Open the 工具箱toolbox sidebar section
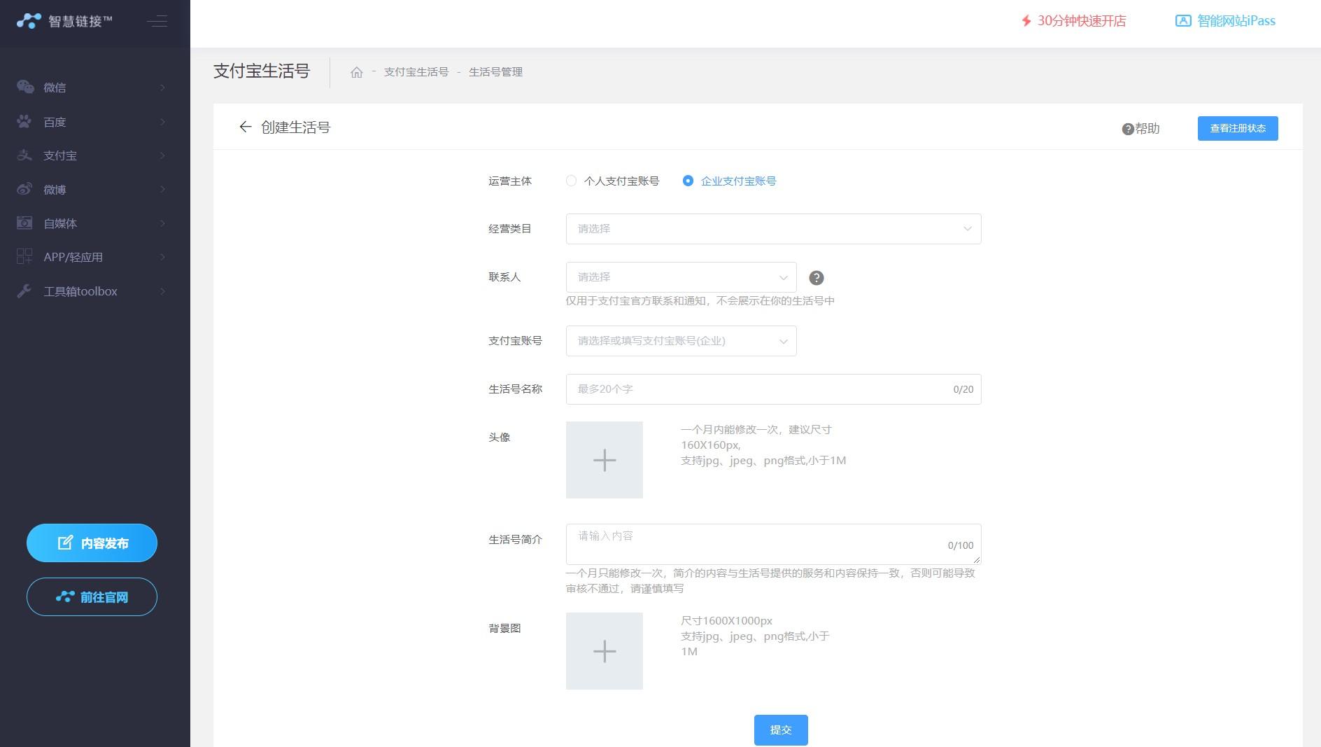Screen dimensions: 1321x747 tap(25, 291)
